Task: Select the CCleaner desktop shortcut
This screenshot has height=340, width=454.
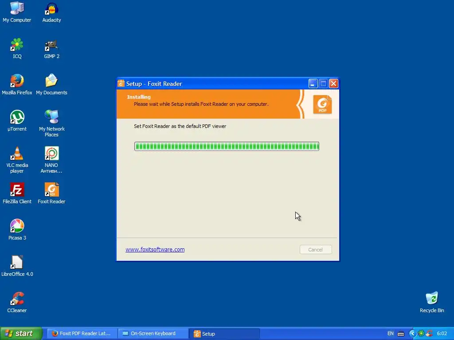Action: click(17, 302)
